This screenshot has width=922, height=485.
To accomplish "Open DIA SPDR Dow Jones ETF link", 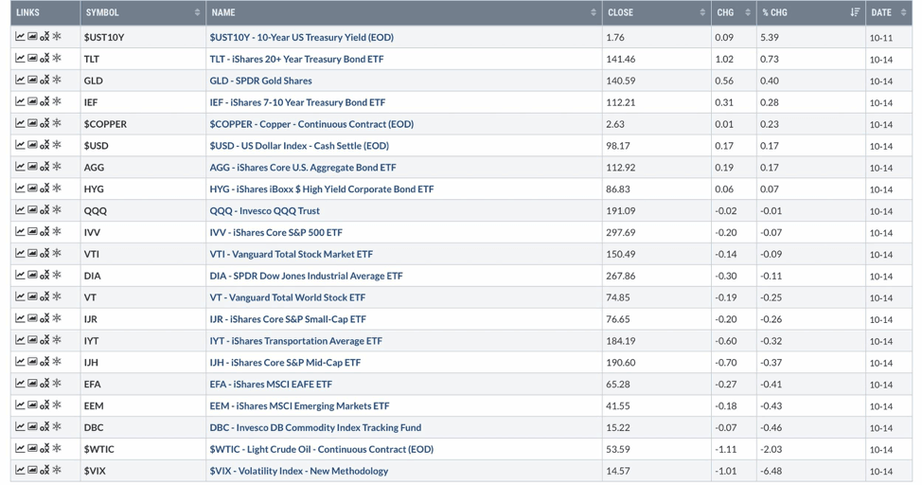I will click(307, 276).
